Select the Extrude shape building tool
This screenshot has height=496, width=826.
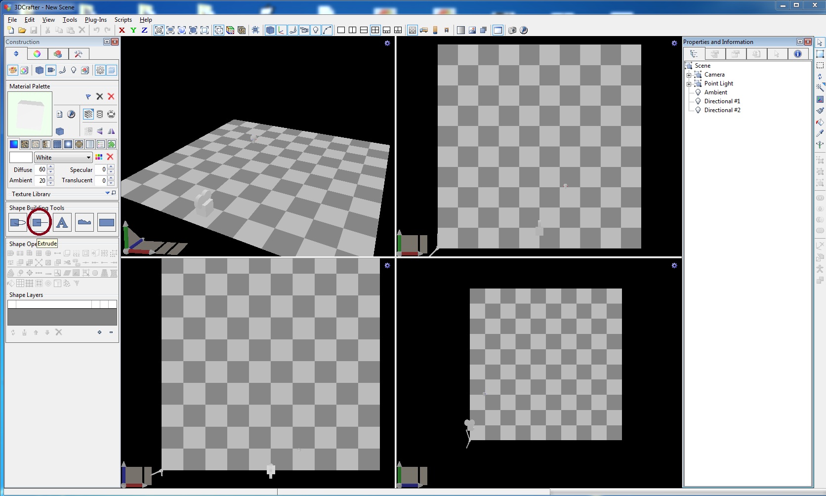40,222
